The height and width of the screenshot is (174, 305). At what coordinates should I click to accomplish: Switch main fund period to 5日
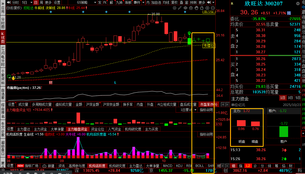click(x=298, y=98)
